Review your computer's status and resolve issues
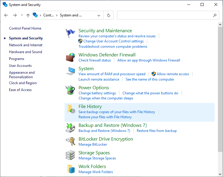This screenshot has width=223, height=177. (117, 36)
